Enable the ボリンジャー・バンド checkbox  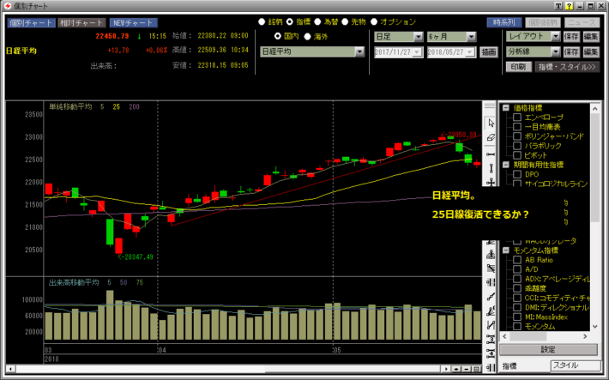click(x=517, y=136)
